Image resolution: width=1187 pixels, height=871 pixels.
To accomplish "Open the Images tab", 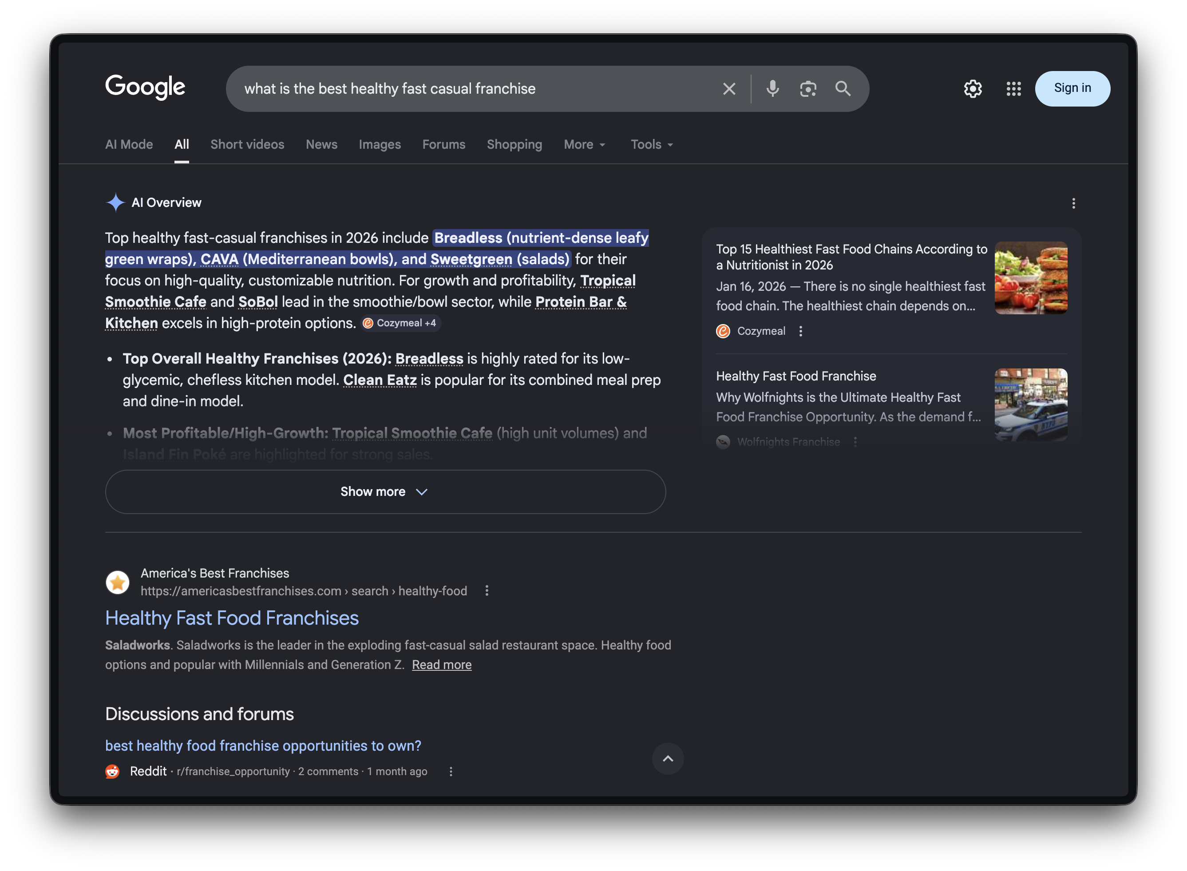I will (x=380, y=144).
